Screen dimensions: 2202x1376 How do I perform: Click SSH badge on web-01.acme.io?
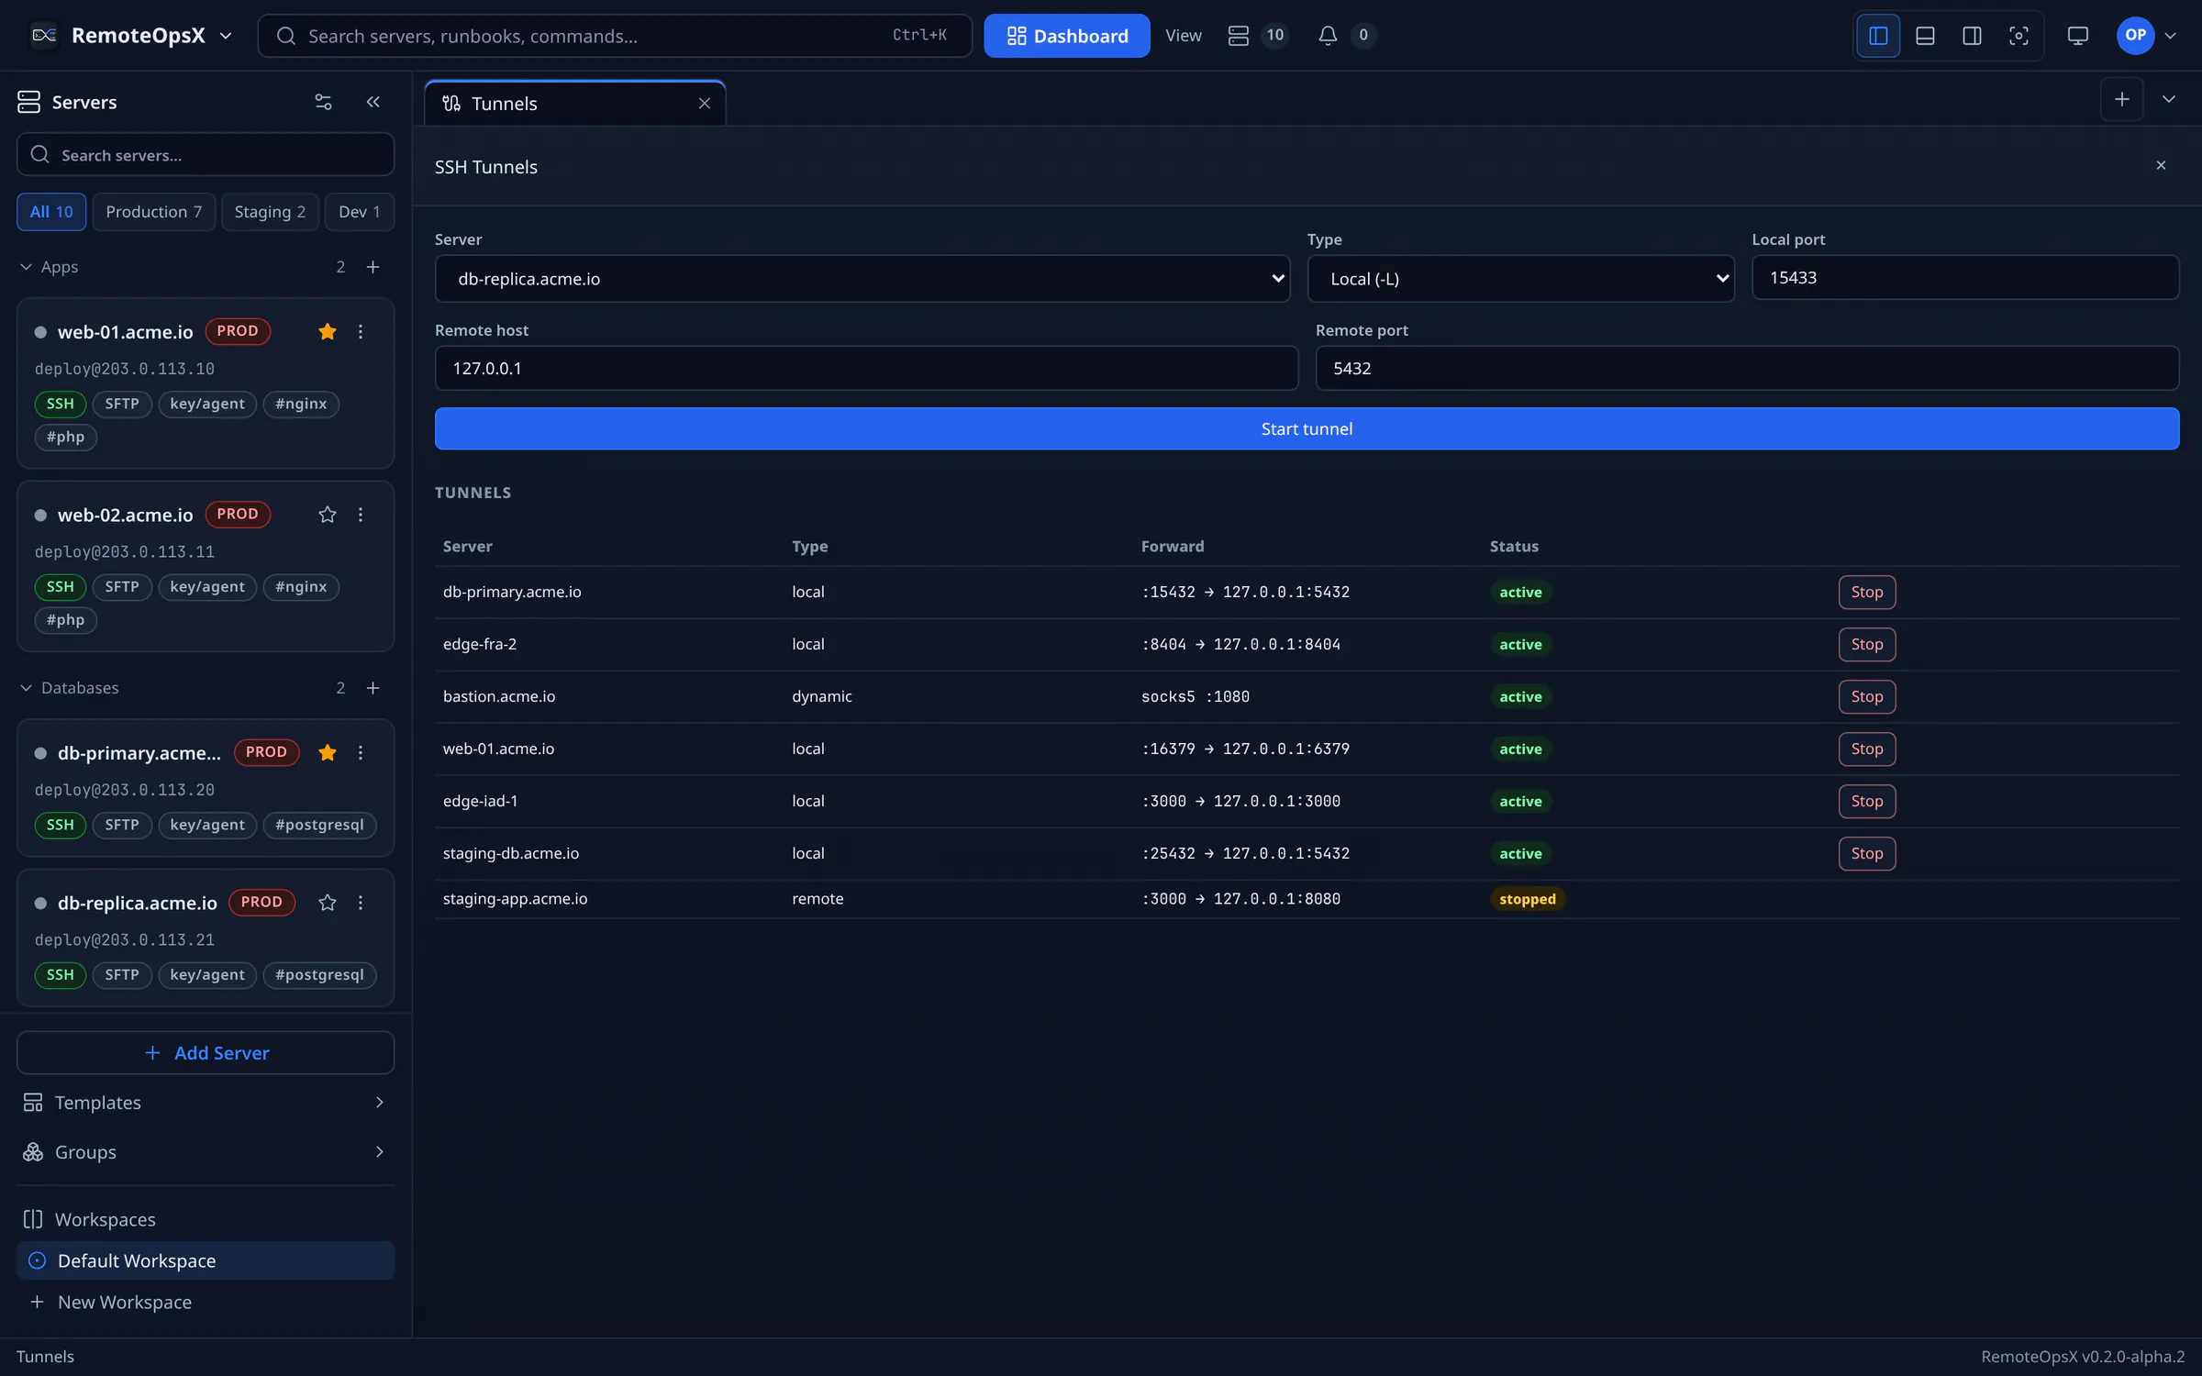61,404
